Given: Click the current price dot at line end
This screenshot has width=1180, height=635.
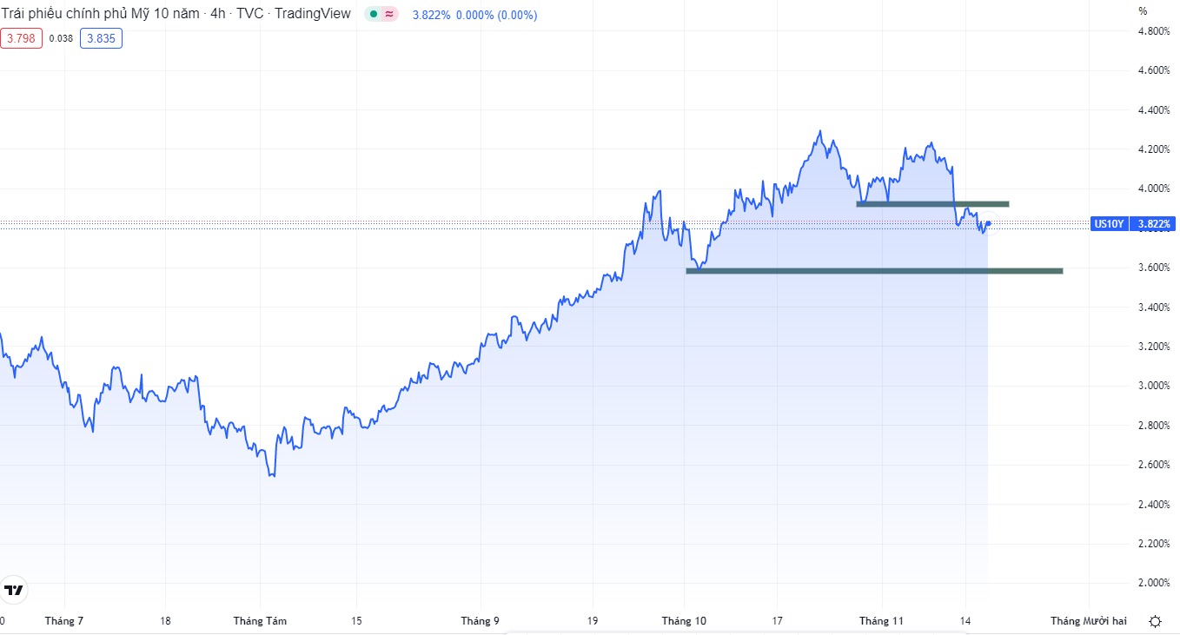Looking at the screenshot, I should 988,223.
